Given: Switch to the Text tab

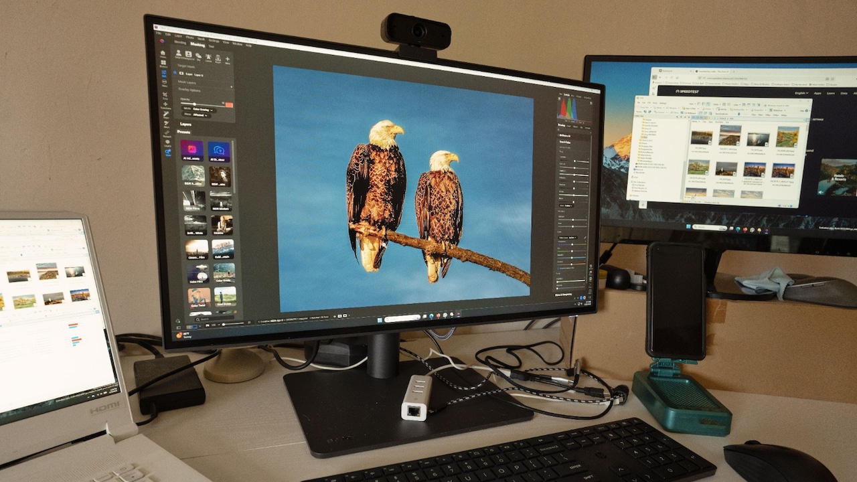Looking at the screenshot, I should (x=211, y=46).
